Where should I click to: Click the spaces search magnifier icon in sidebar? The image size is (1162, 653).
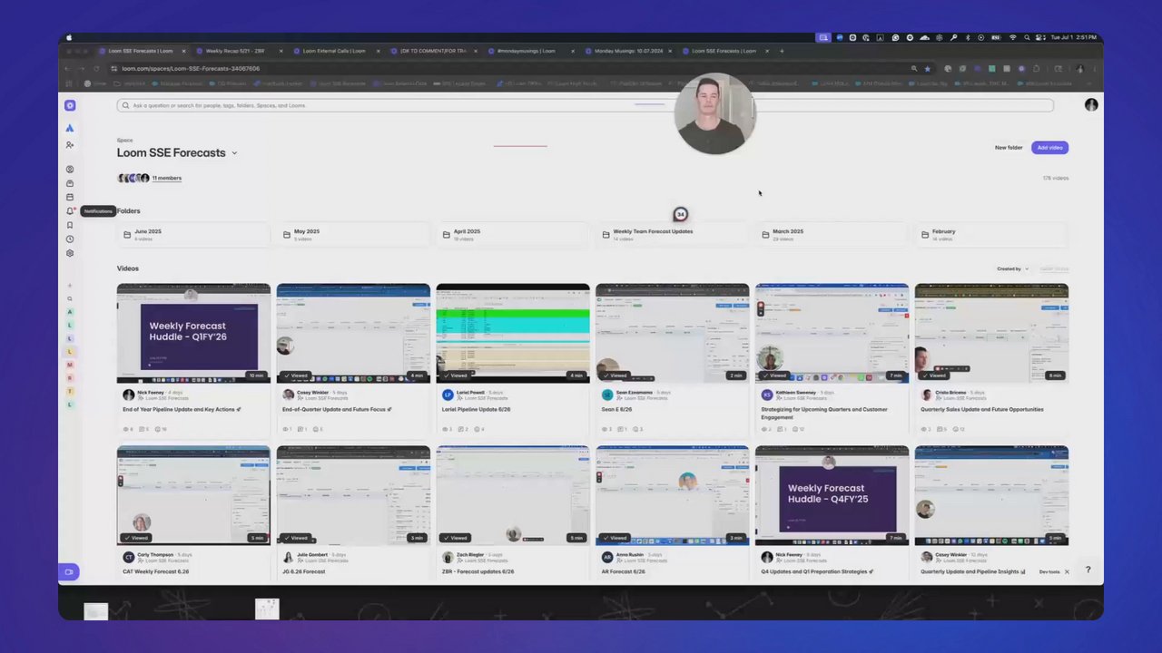pos(70,298)
